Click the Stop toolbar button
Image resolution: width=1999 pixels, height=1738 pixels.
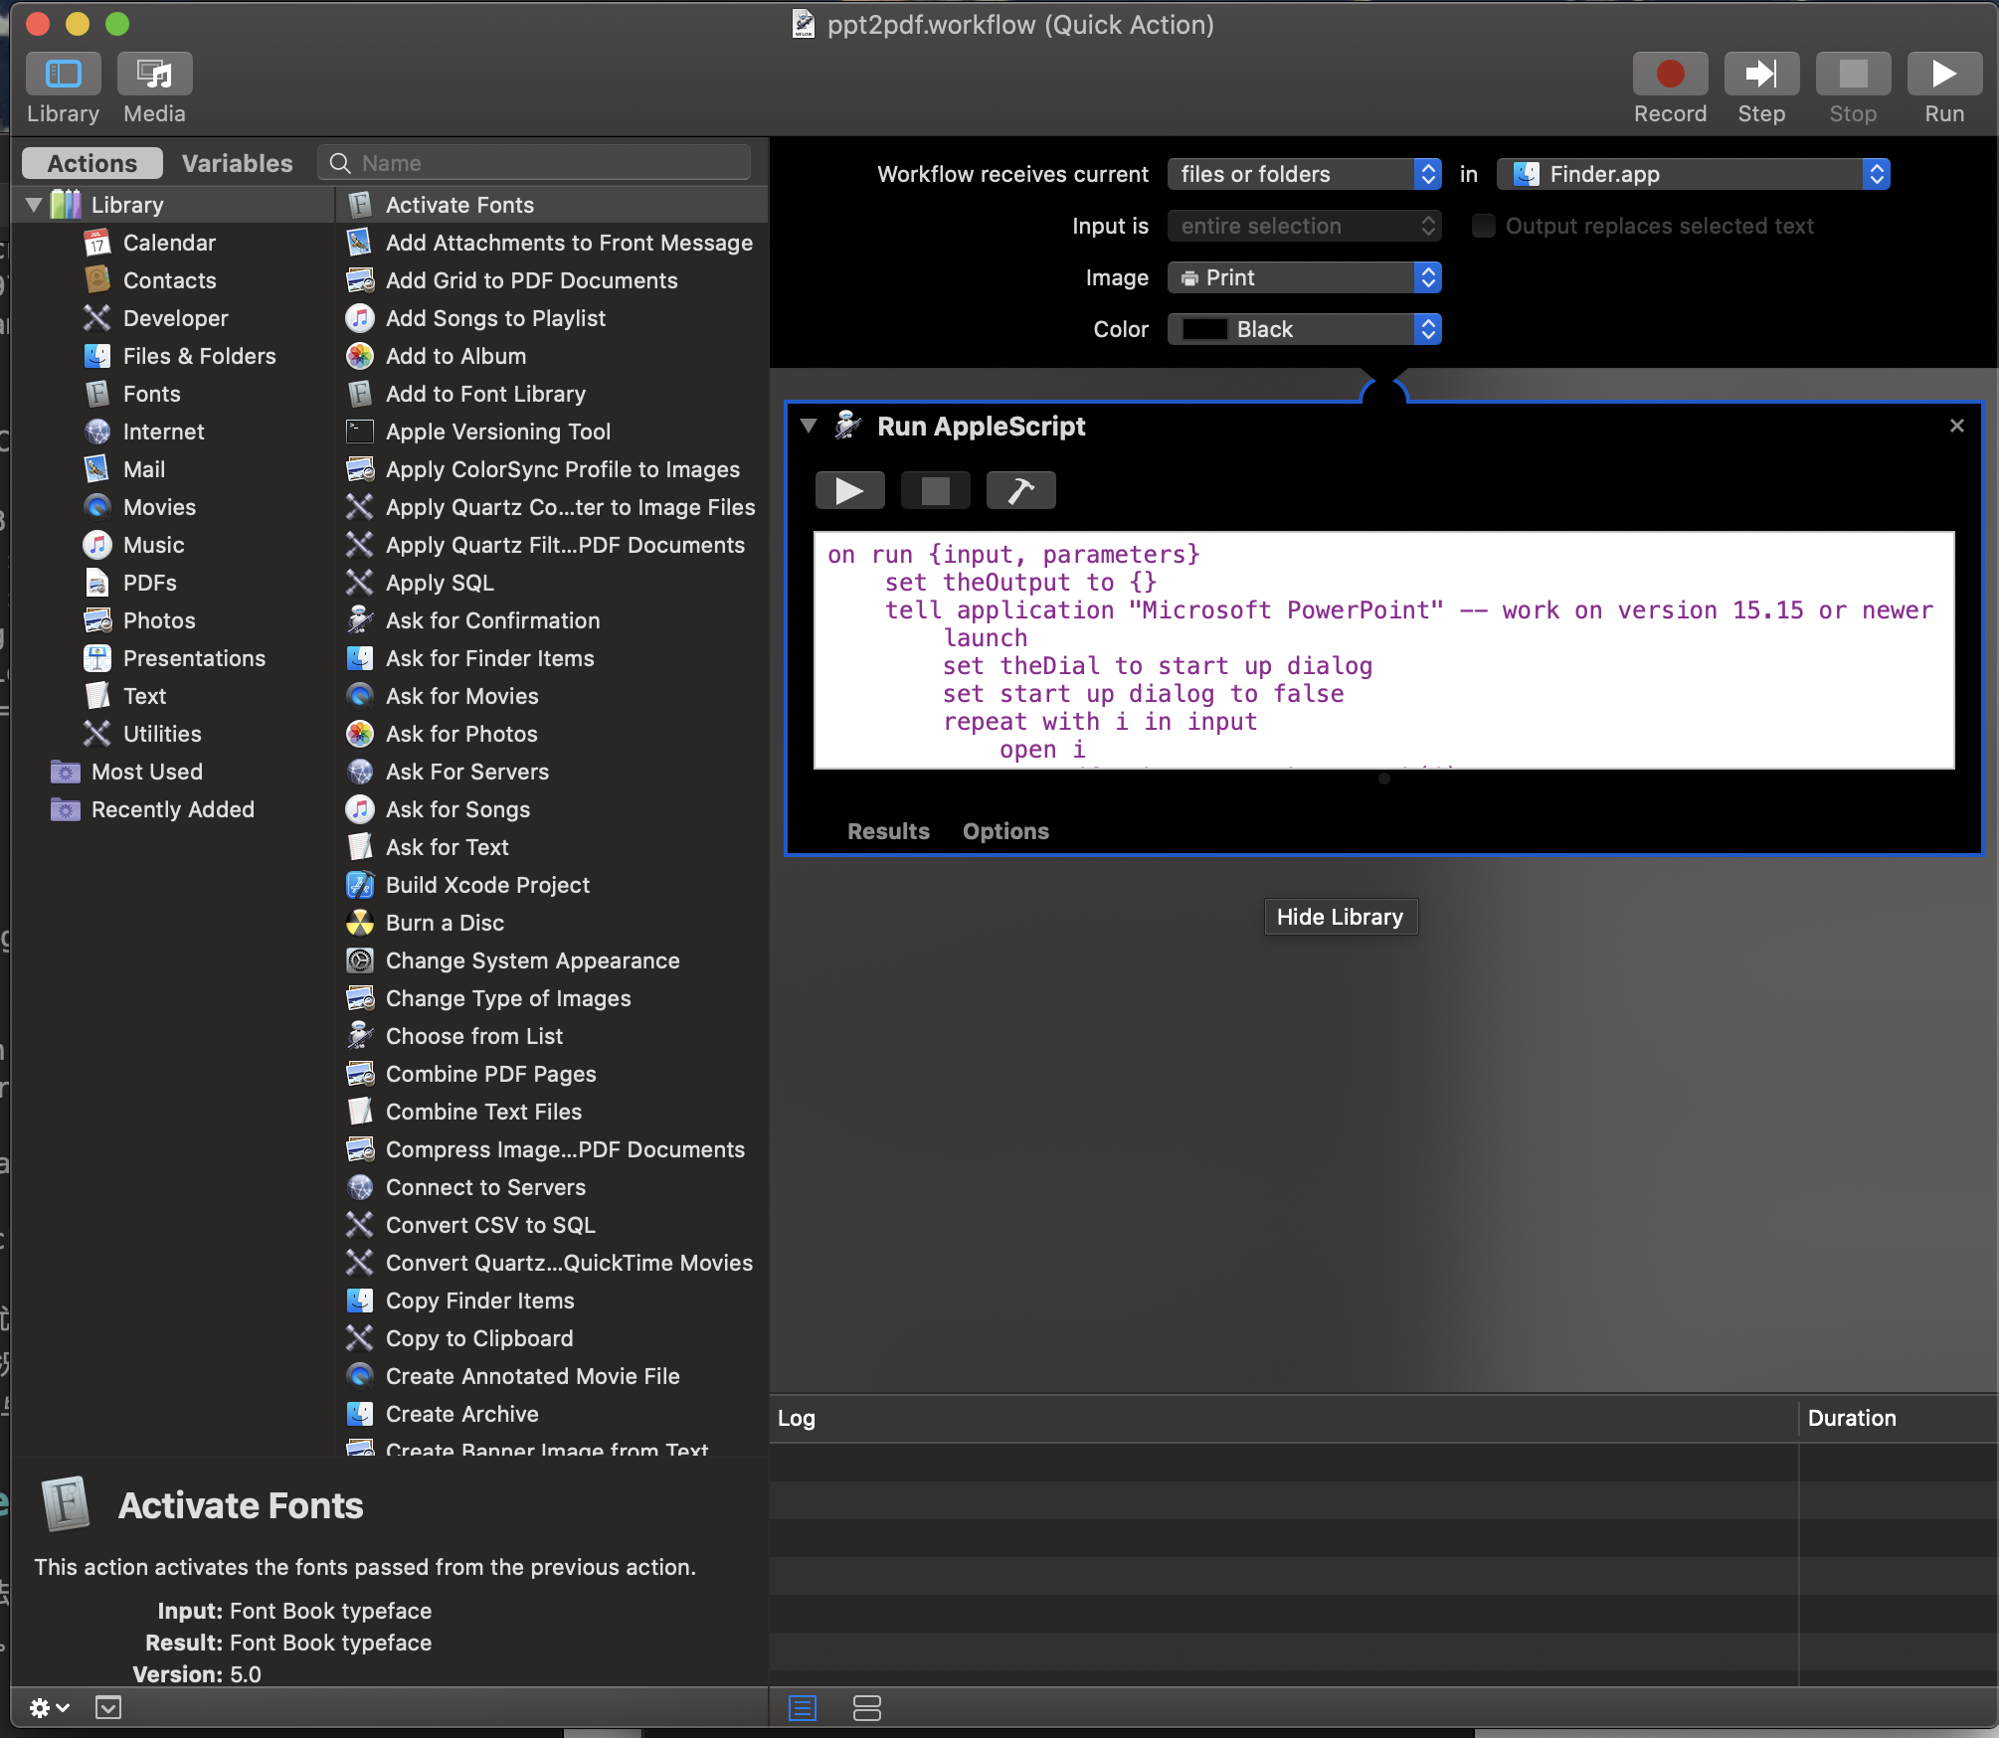pos(1853,74)
